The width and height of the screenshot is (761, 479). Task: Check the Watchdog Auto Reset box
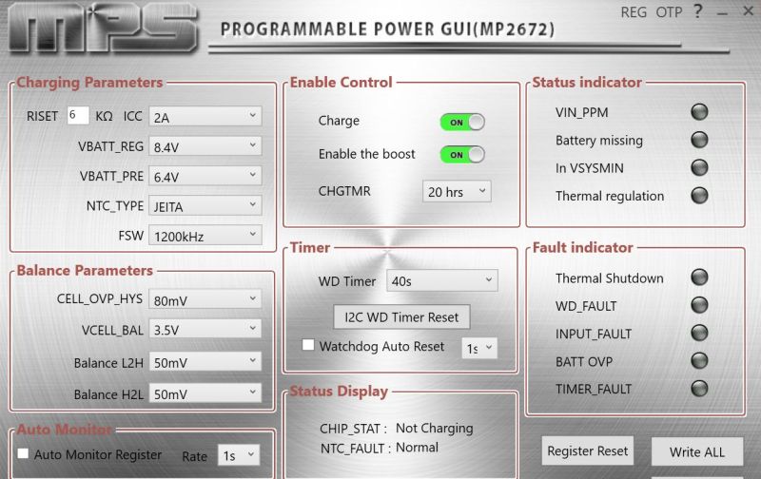(307, 345)
